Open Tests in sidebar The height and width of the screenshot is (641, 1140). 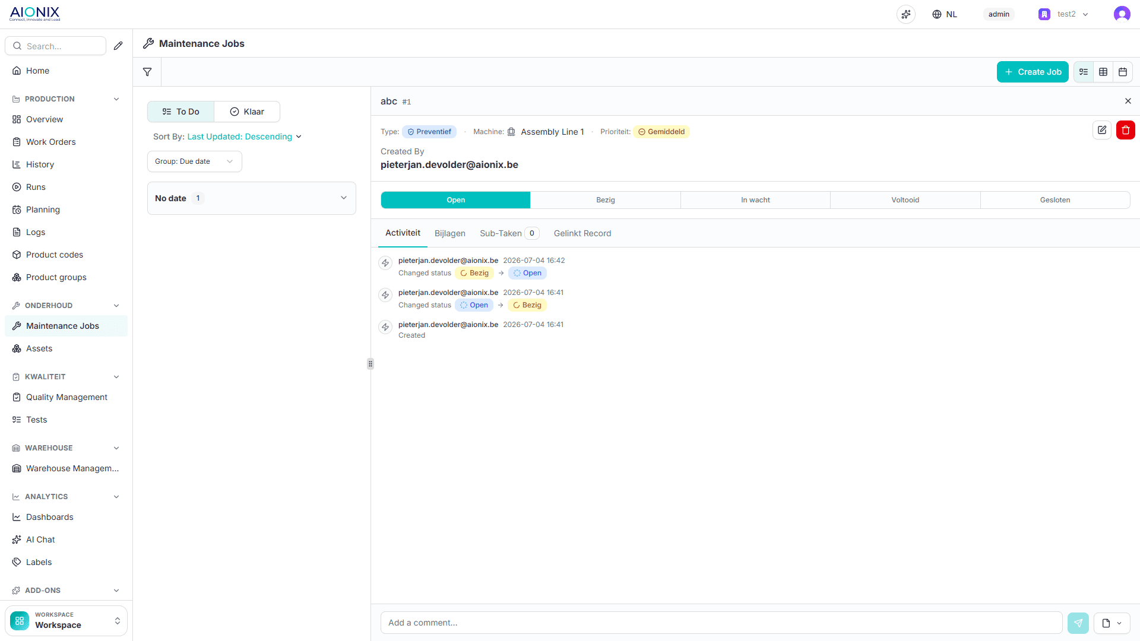coord(66,420)
